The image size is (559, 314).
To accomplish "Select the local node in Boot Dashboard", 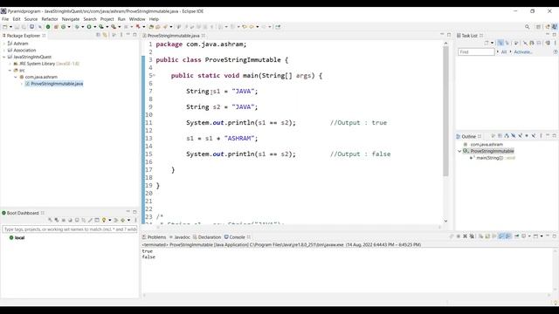I will 19,237.
